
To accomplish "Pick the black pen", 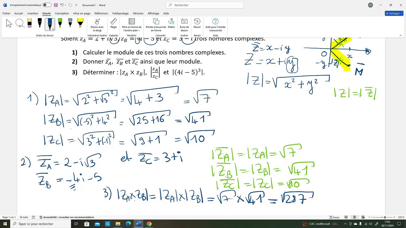I will point(40,23).
